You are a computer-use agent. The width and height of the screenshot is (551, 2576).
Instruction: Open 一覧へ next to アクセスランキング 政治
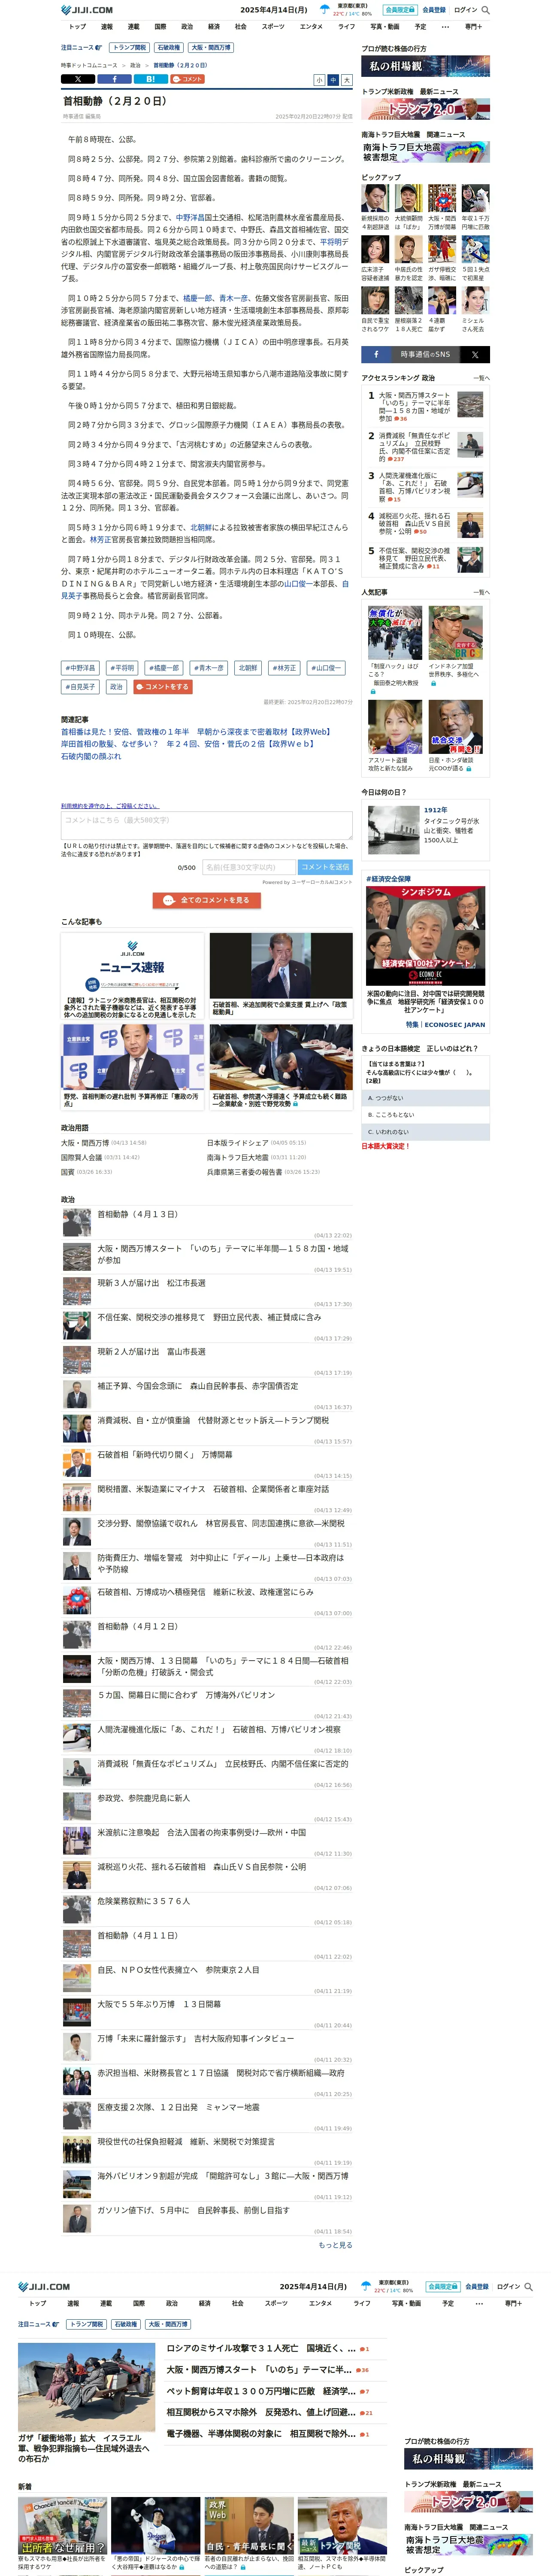click(x=481, y=378)
